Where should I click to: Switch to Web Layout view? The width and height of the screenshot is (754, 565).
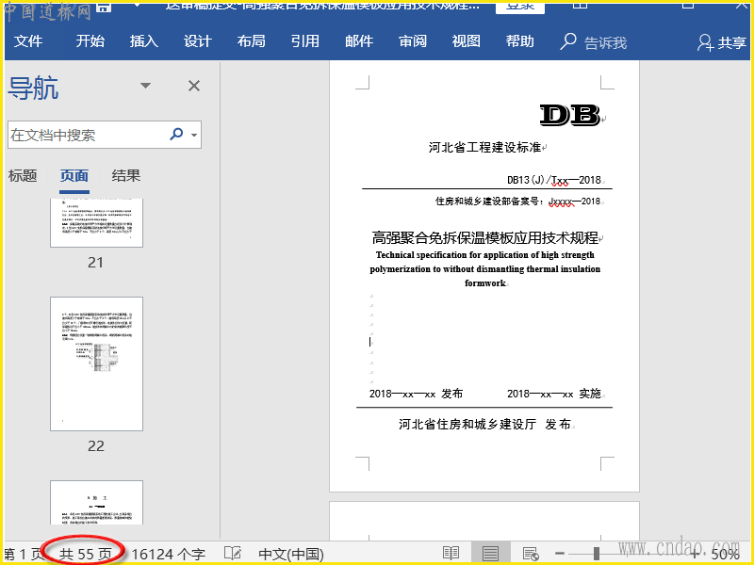530,554
